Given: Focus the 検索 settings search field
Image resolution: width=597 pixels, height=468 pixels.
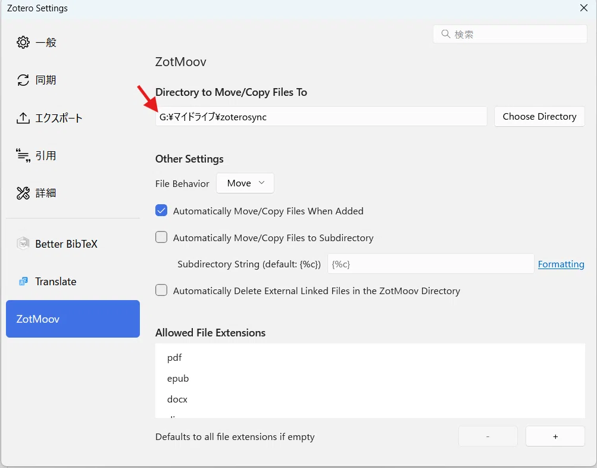Looking at the screenshot, I should pyautogui.click(x=510, y=34).
